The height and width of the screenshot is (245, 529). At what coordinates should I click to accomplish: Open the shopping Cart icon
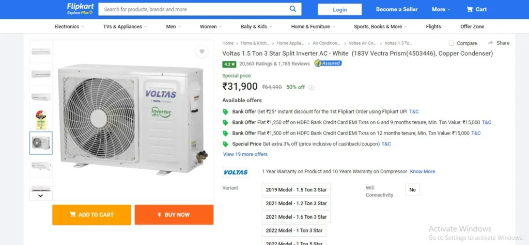[469, 9]
